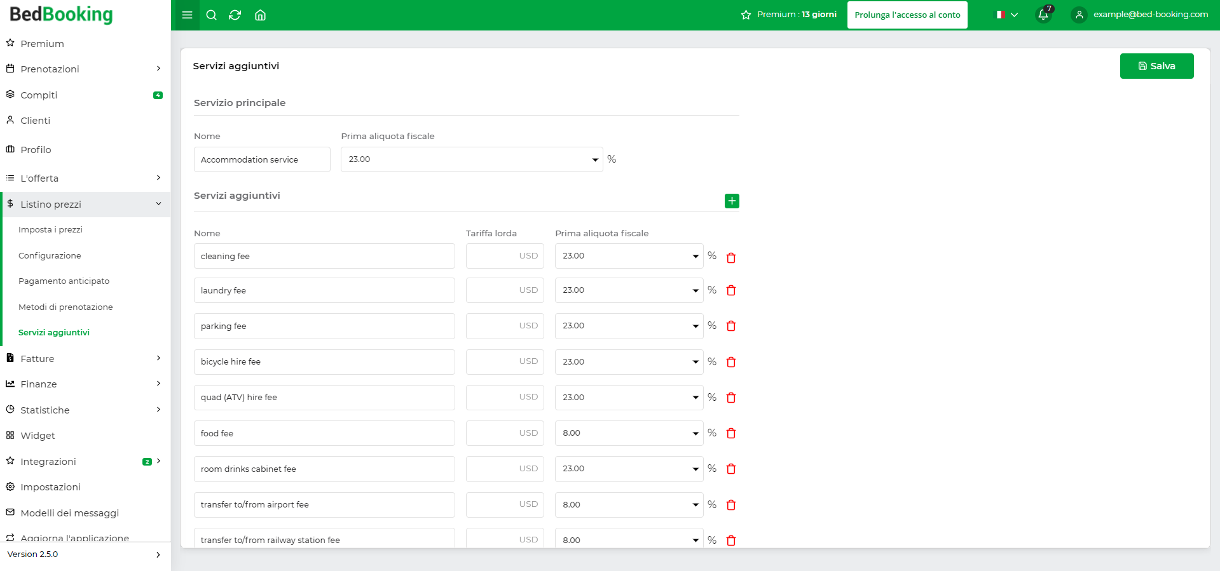Click food fee name field
1220x571 pixels.
[x=324, y=433]
